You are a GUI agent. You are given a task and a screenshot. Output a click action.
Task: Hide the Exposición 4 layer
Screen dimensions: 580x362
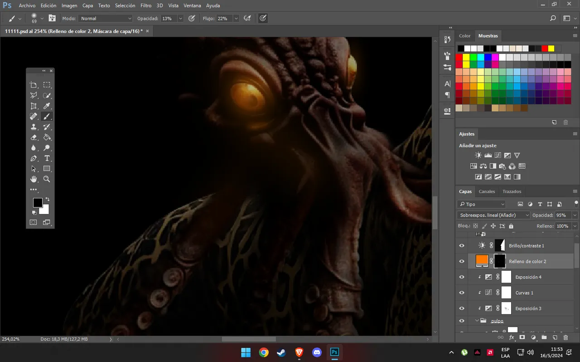click(x=462, y=277)
